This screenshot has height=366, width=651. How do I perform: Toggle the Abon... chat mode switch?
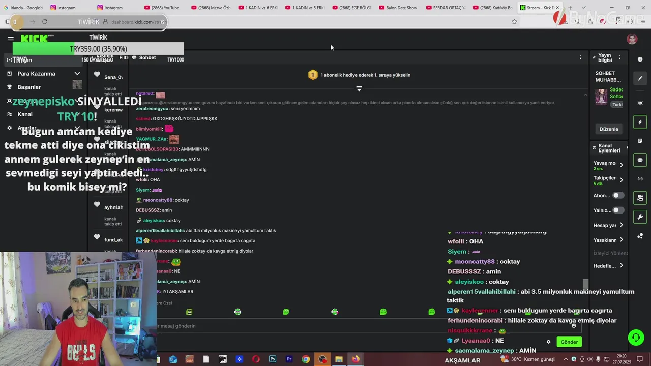(618, 195)
